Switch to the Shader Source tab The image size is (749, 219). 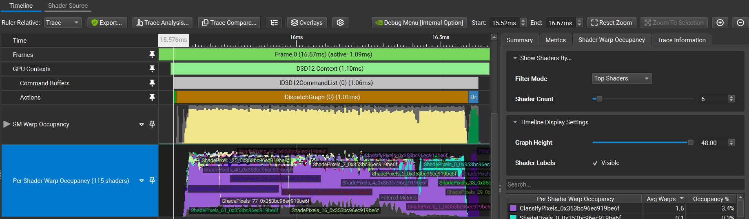[x=68, y=6]
